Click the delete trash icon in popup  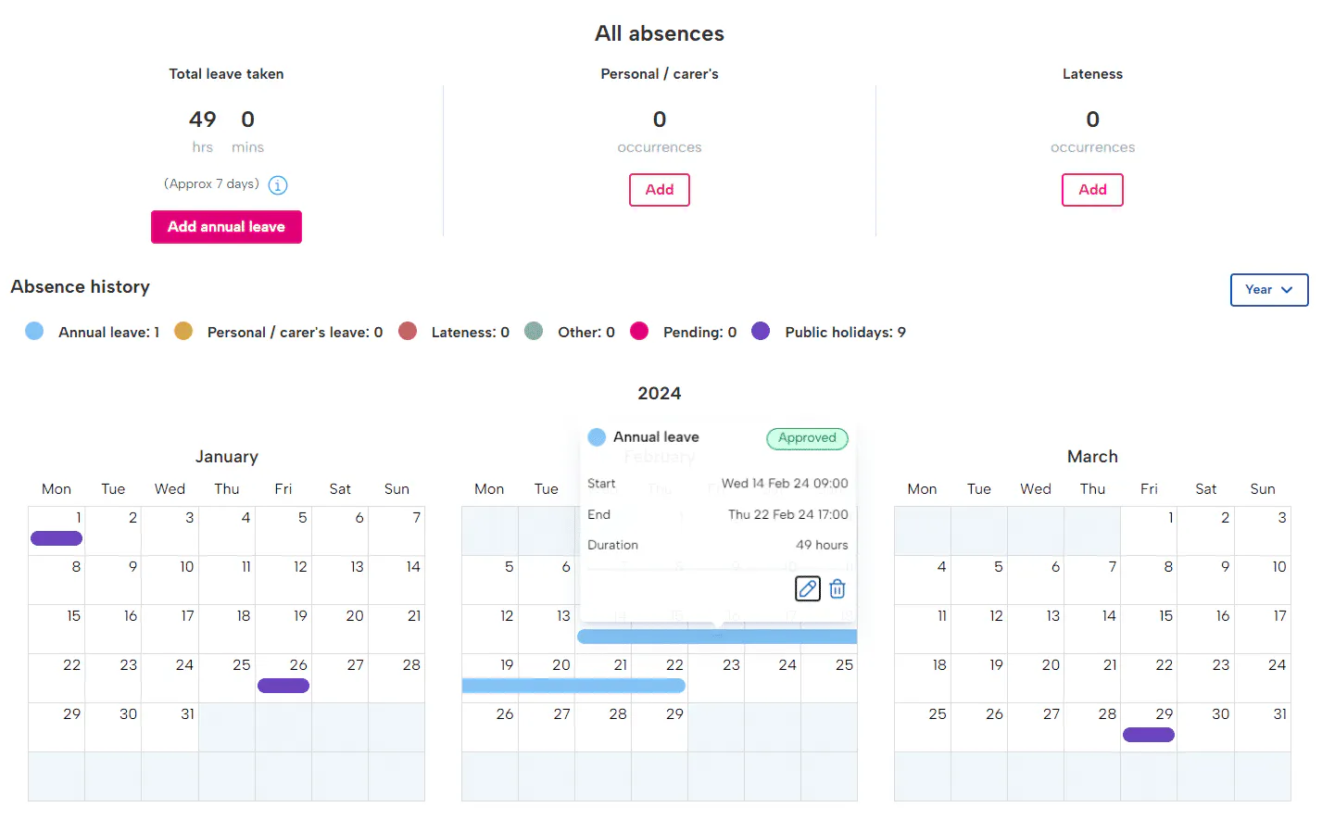click(x=837, y=588)
